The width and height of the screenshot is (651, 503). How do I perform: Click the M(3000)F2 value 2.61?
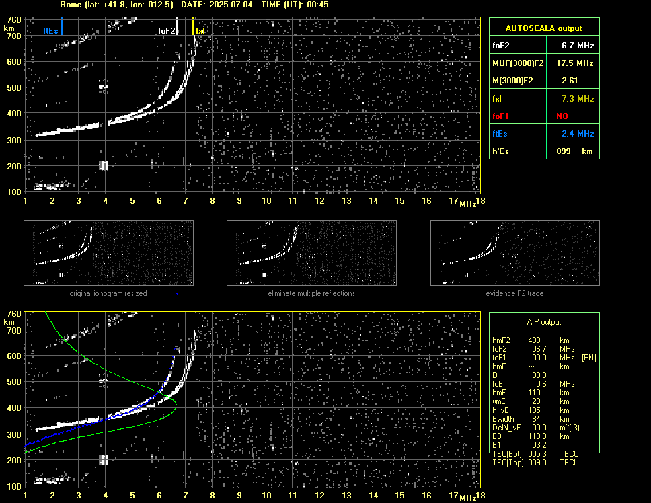coord(570,81)
